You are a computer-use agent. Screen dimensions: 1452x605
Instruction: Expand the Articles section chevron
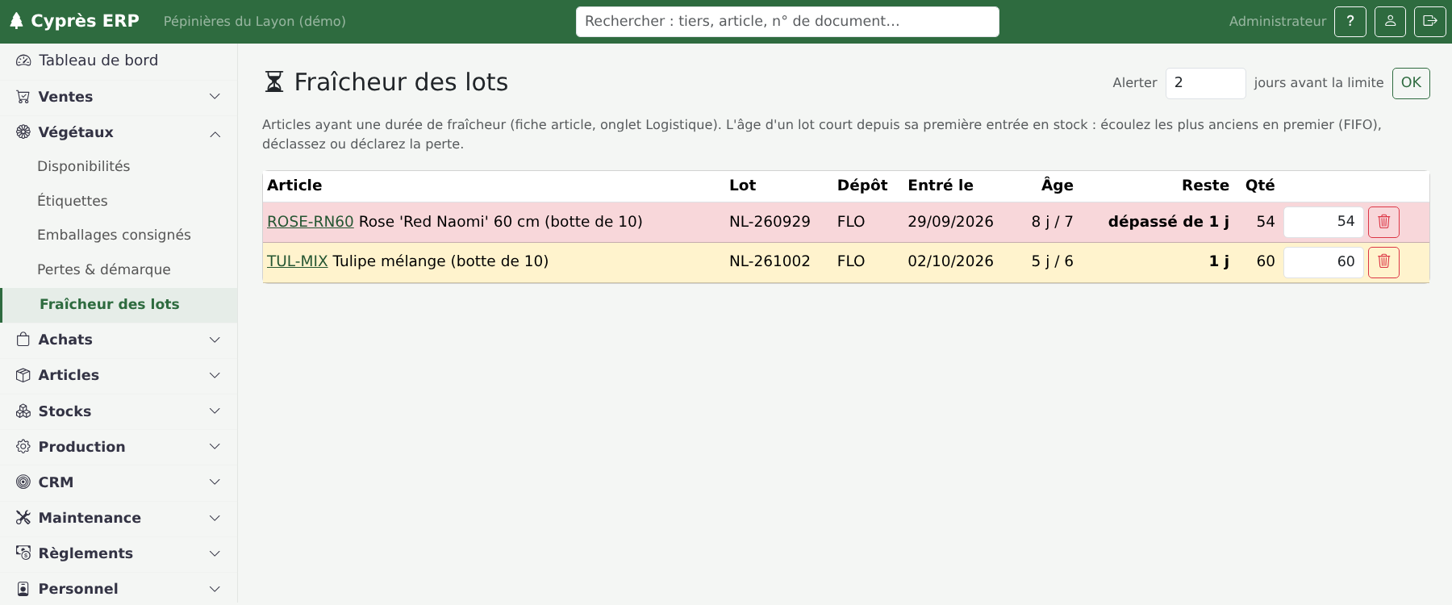coord(215,375)
